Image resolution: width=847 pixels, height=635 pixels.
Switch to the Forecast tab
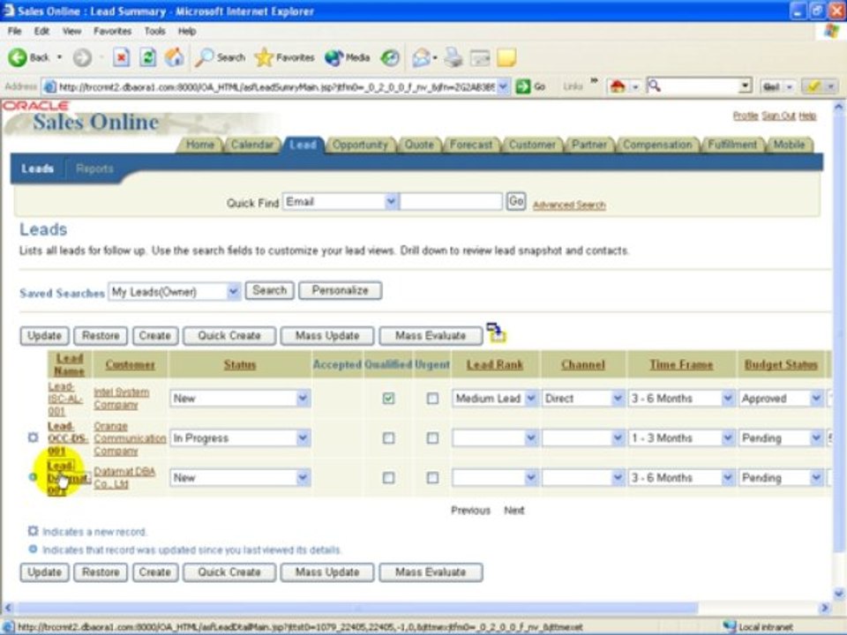click(471, 145)
